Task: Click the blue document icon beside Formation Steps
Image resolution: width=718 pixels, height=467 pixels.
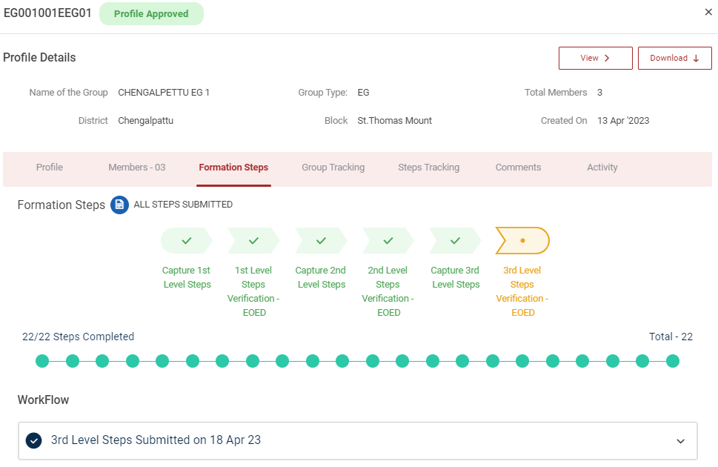Action: click(119, 205)
